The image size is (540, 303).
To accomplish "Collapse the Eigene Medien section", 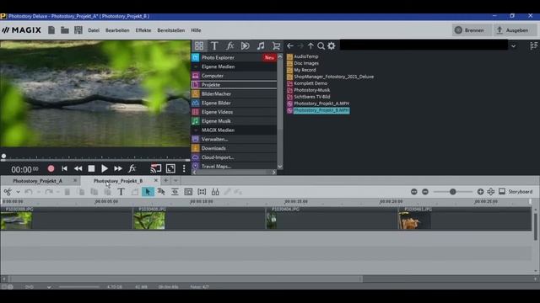I will (196, 66).
